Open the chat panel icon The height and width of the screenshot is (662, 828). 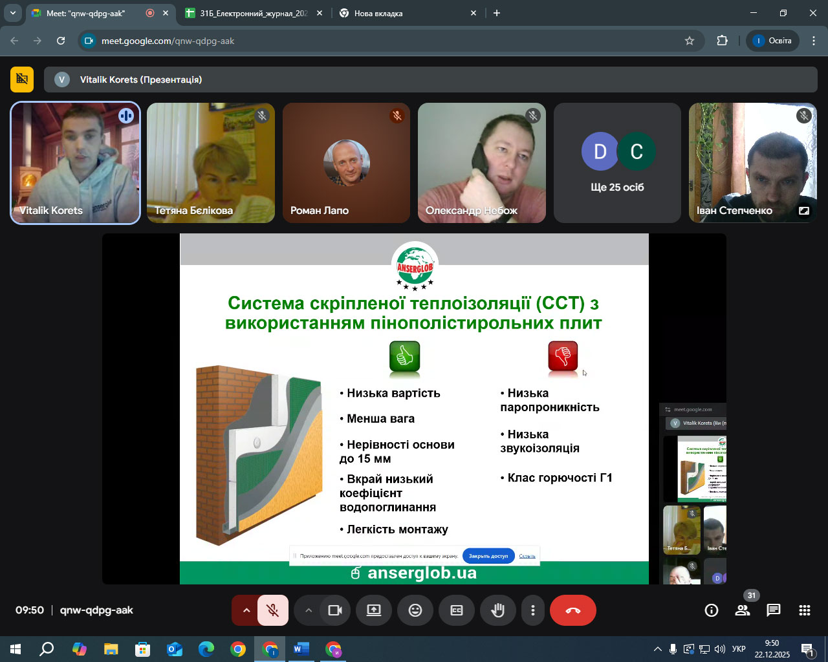tap(773, 610)
